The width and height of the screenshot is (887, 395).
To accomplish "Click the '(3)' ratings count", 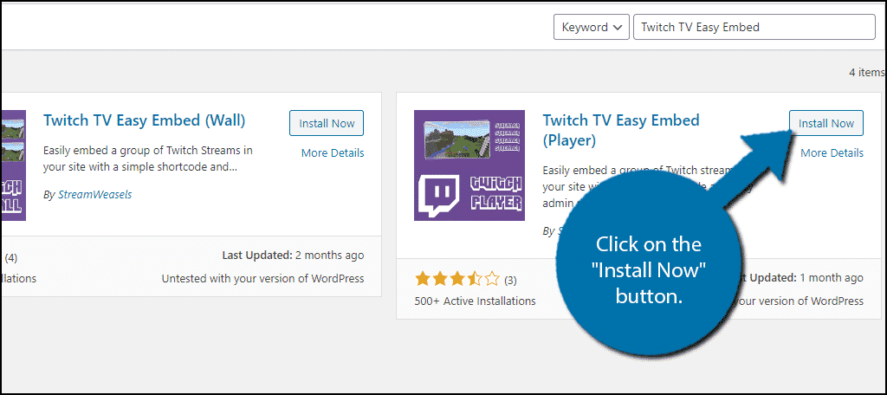I will [x=510, y=280].
